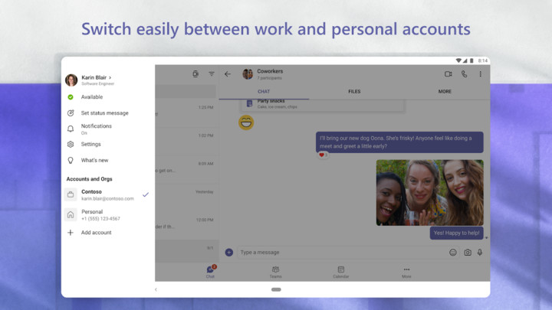Tap the camera icon to attach photo
The image size is (552, 310).
point(467,252)
